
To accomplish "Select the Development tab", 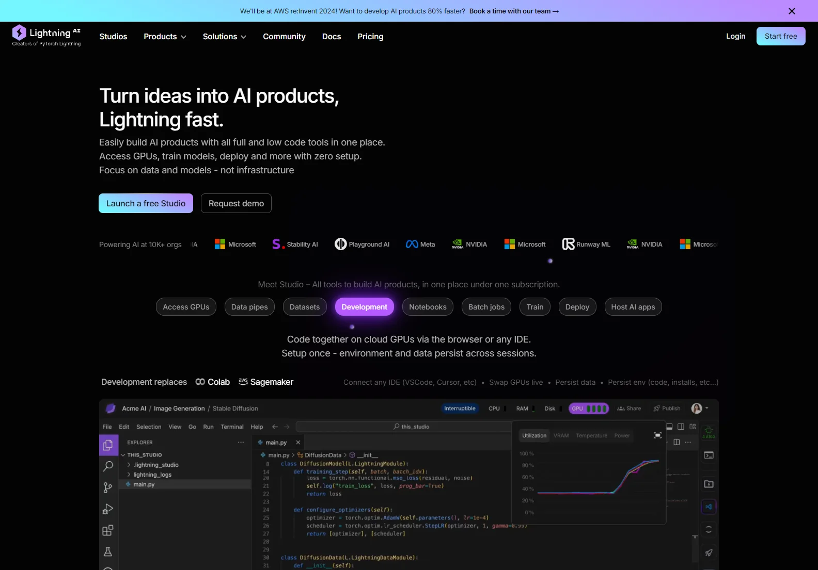I will click(365, 307).
